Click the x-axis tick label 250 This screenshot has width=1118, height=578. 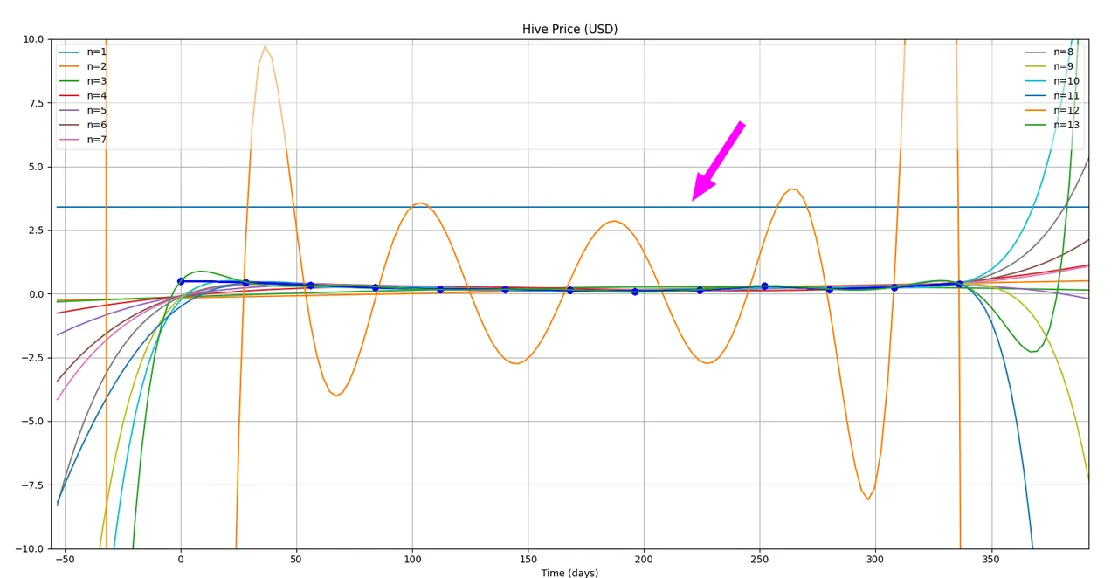pos(759,558)
